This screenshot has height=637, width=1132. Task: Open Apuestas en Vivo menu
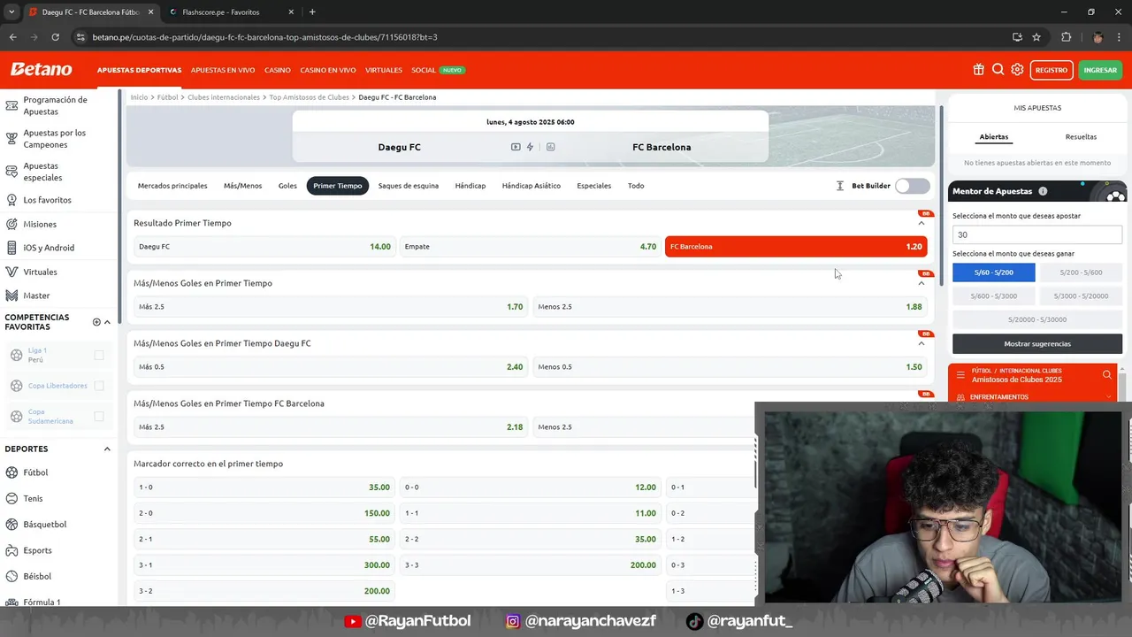(223, 70)
